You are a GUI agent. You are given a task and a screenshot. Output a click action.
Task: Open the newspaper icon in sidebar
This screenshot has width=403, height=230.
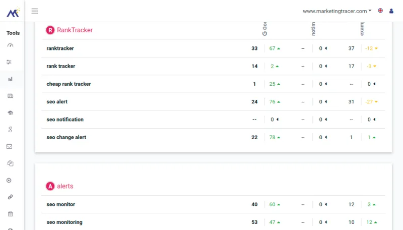point(10,96)
